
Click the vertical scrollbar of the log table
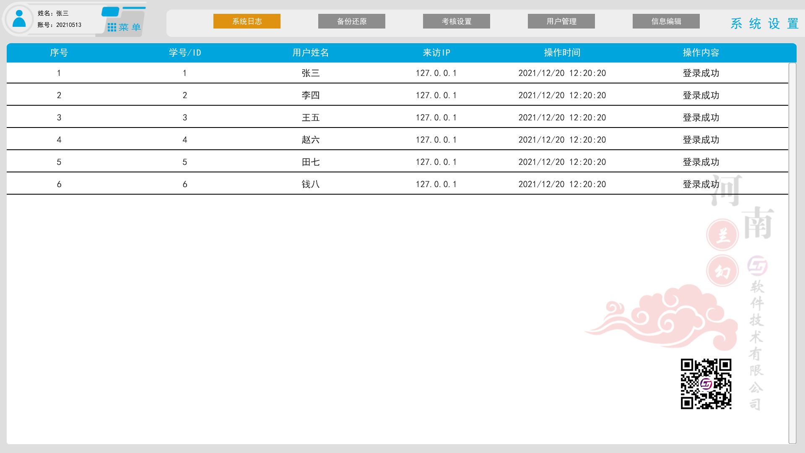[x=792, y=253]
